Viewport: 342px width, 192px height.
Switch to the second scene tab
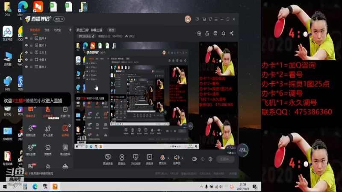tap(47, 30)
